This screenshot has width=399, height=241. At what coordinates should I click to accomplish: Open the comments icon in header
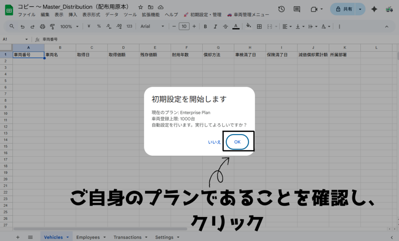(x=297, y=9)
